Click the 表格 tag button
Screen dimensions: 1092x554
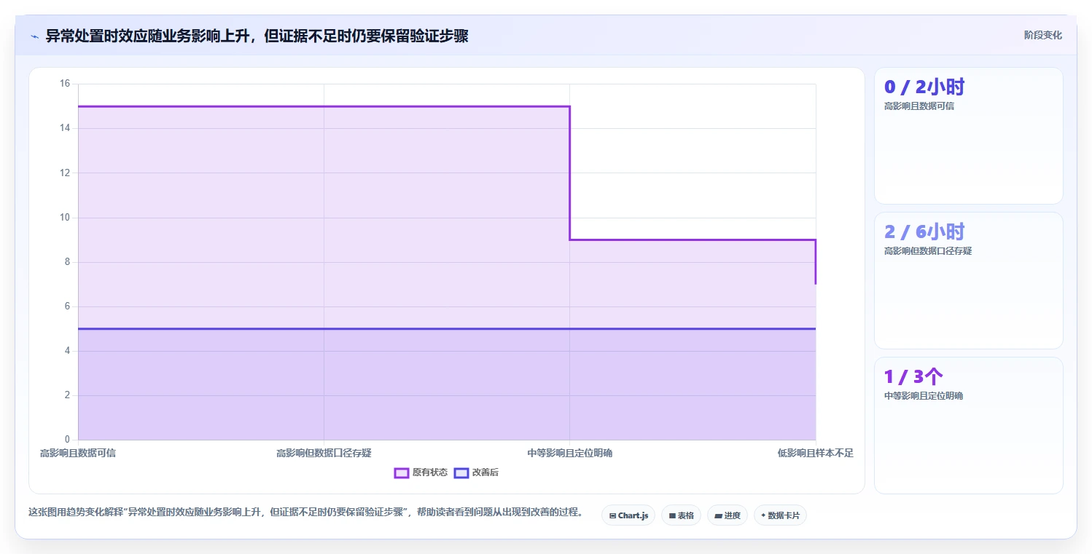681,515
